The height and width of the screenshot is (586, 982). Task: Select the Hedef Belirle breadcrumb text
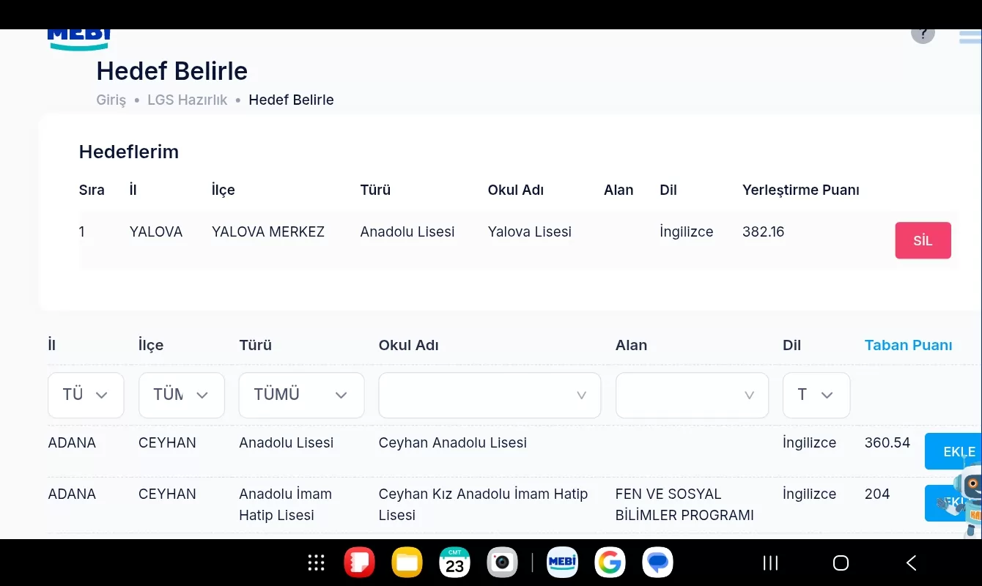click(291, 100)
